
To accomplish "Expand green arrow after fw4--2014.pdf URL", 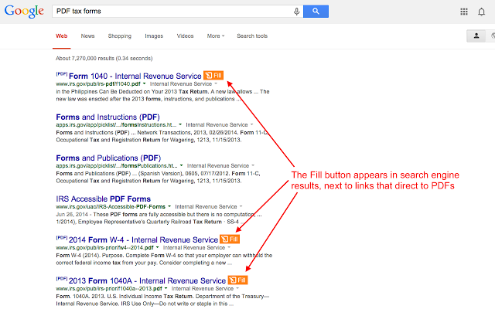I will [x=158, y=247].
